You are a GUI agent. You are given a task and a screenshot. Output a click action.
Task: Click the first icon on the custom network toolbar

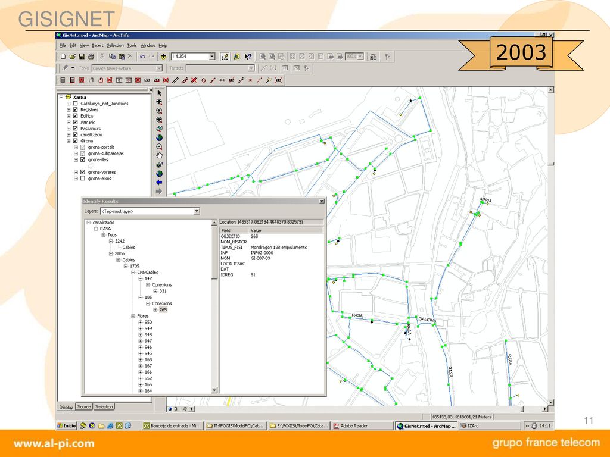(63, 80)
